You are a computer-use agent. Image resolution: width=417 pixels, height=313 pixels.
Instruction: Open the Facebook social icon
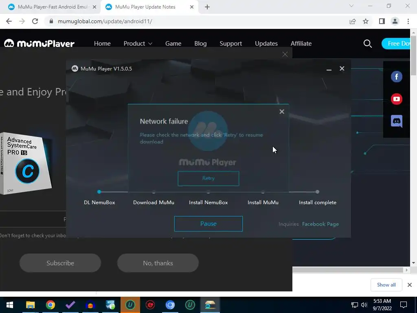pos(396,77)
